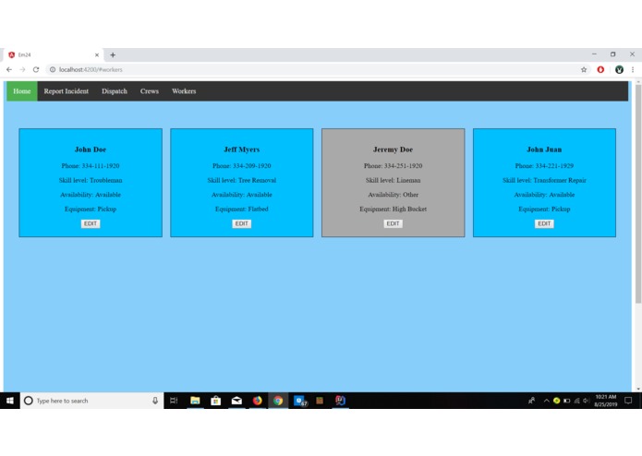Edit John Juan's worker card
This screenshot has width=642, height=456.
click(x=544, y=223)
